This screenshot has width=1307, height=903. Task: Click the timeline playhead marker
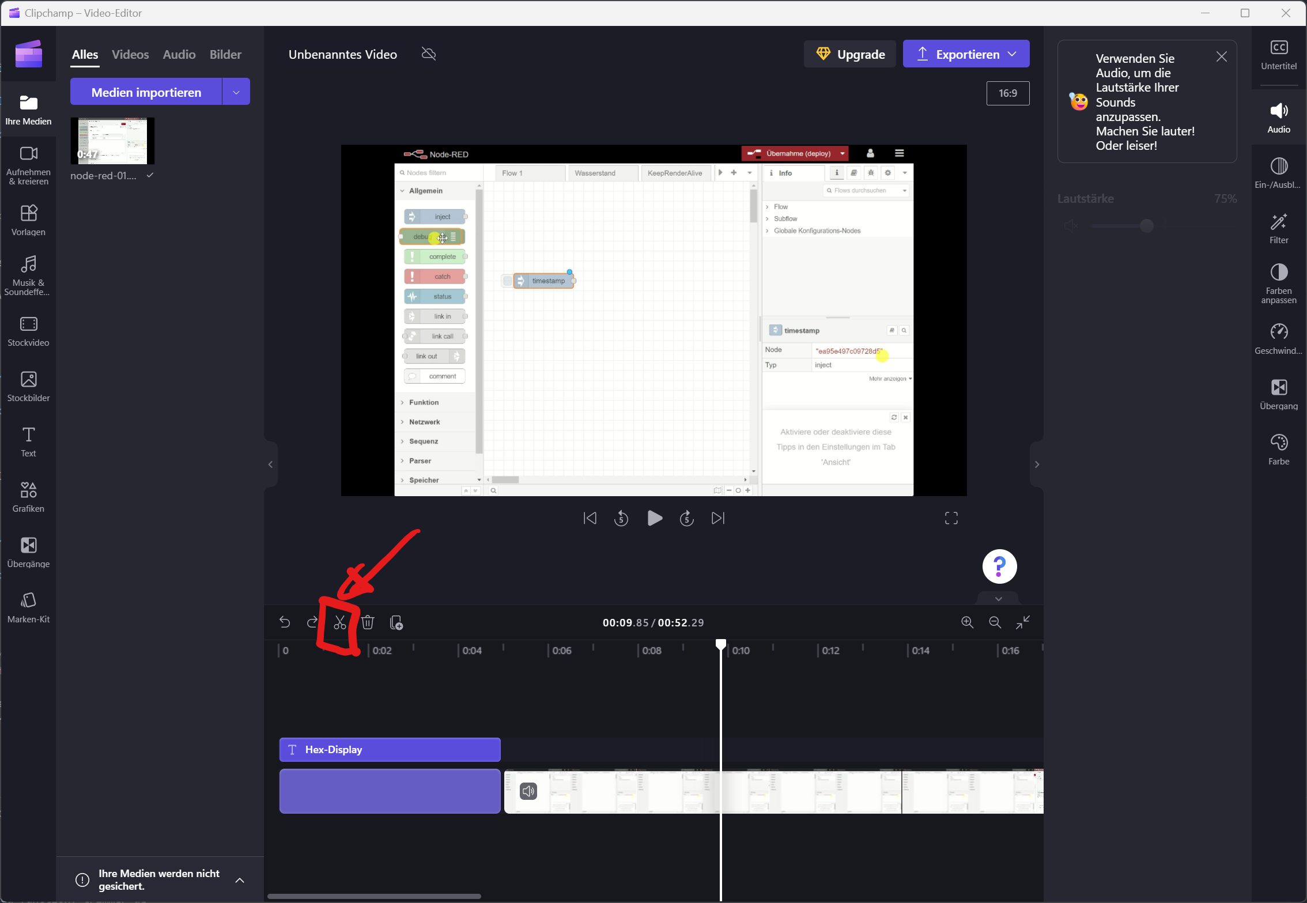point(720,644)
